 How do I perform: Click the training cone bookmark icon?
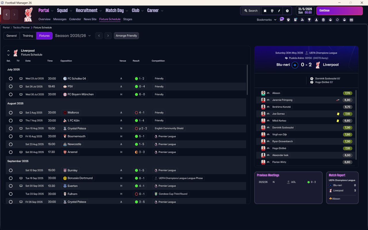317,20
